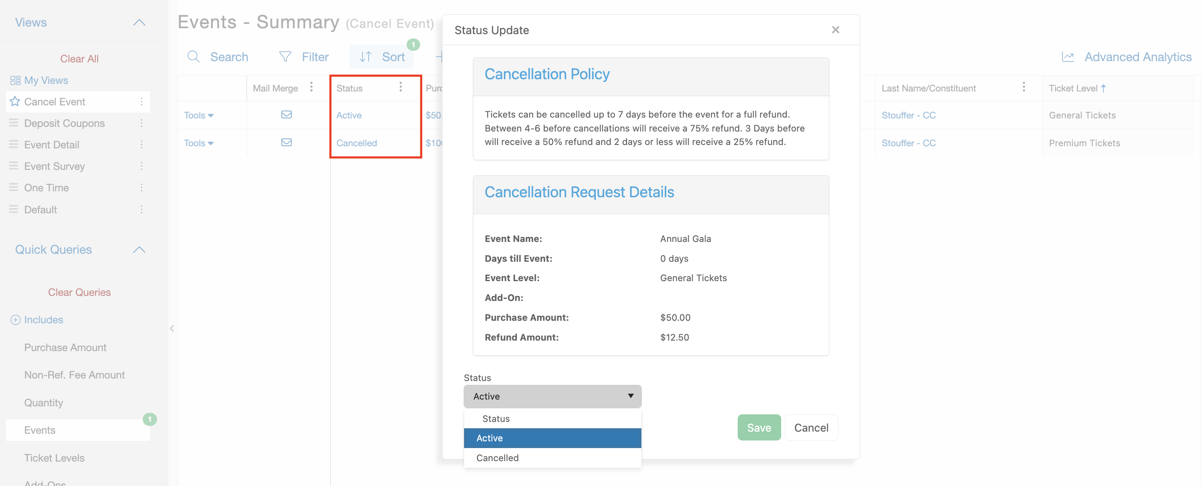Click the Sort arrows icon
Image resolution: width=1203 pixels, height=486 pixels.
[x=365, y=57]
